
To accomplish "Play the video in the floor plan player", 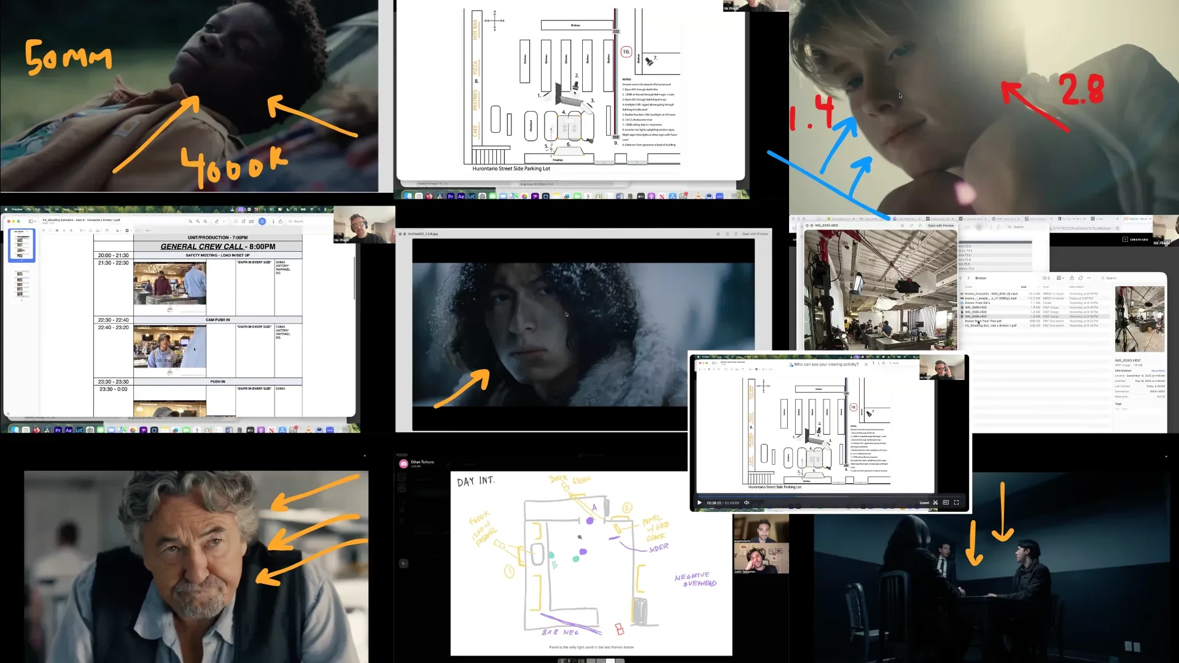I will [x=699, y=503].
